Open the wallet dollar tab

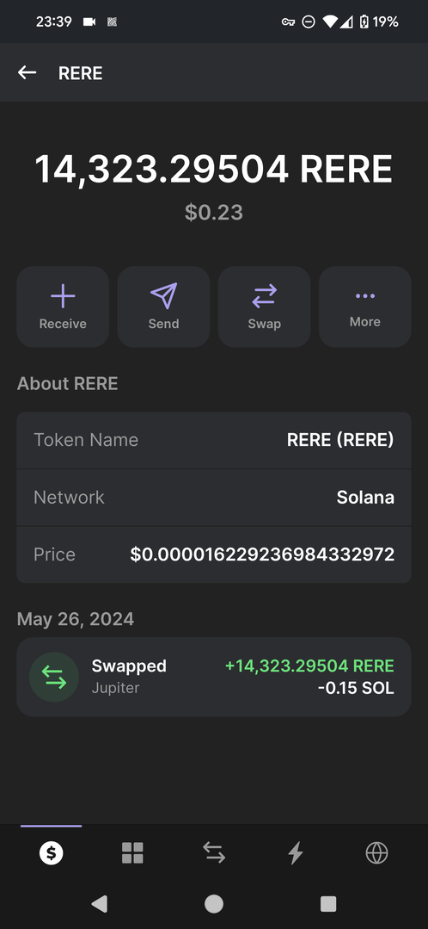click(52, 853)
